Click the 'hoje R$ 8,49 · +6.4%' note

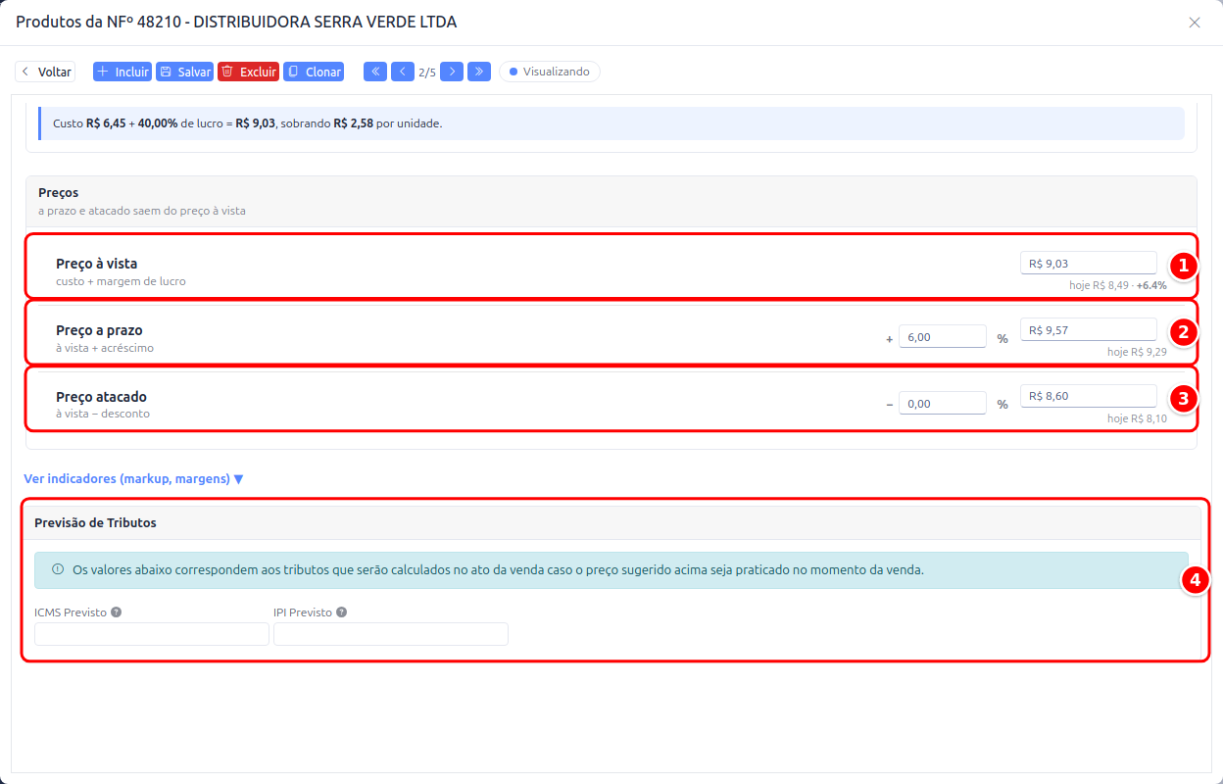click(1118, 286)
